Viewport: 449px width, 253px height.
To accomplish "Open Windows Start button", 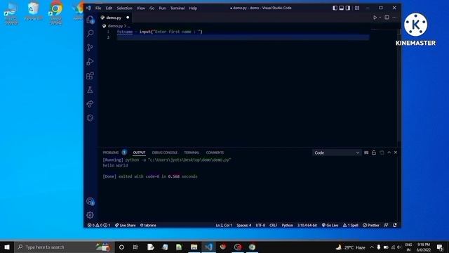I will click(7, 247).
